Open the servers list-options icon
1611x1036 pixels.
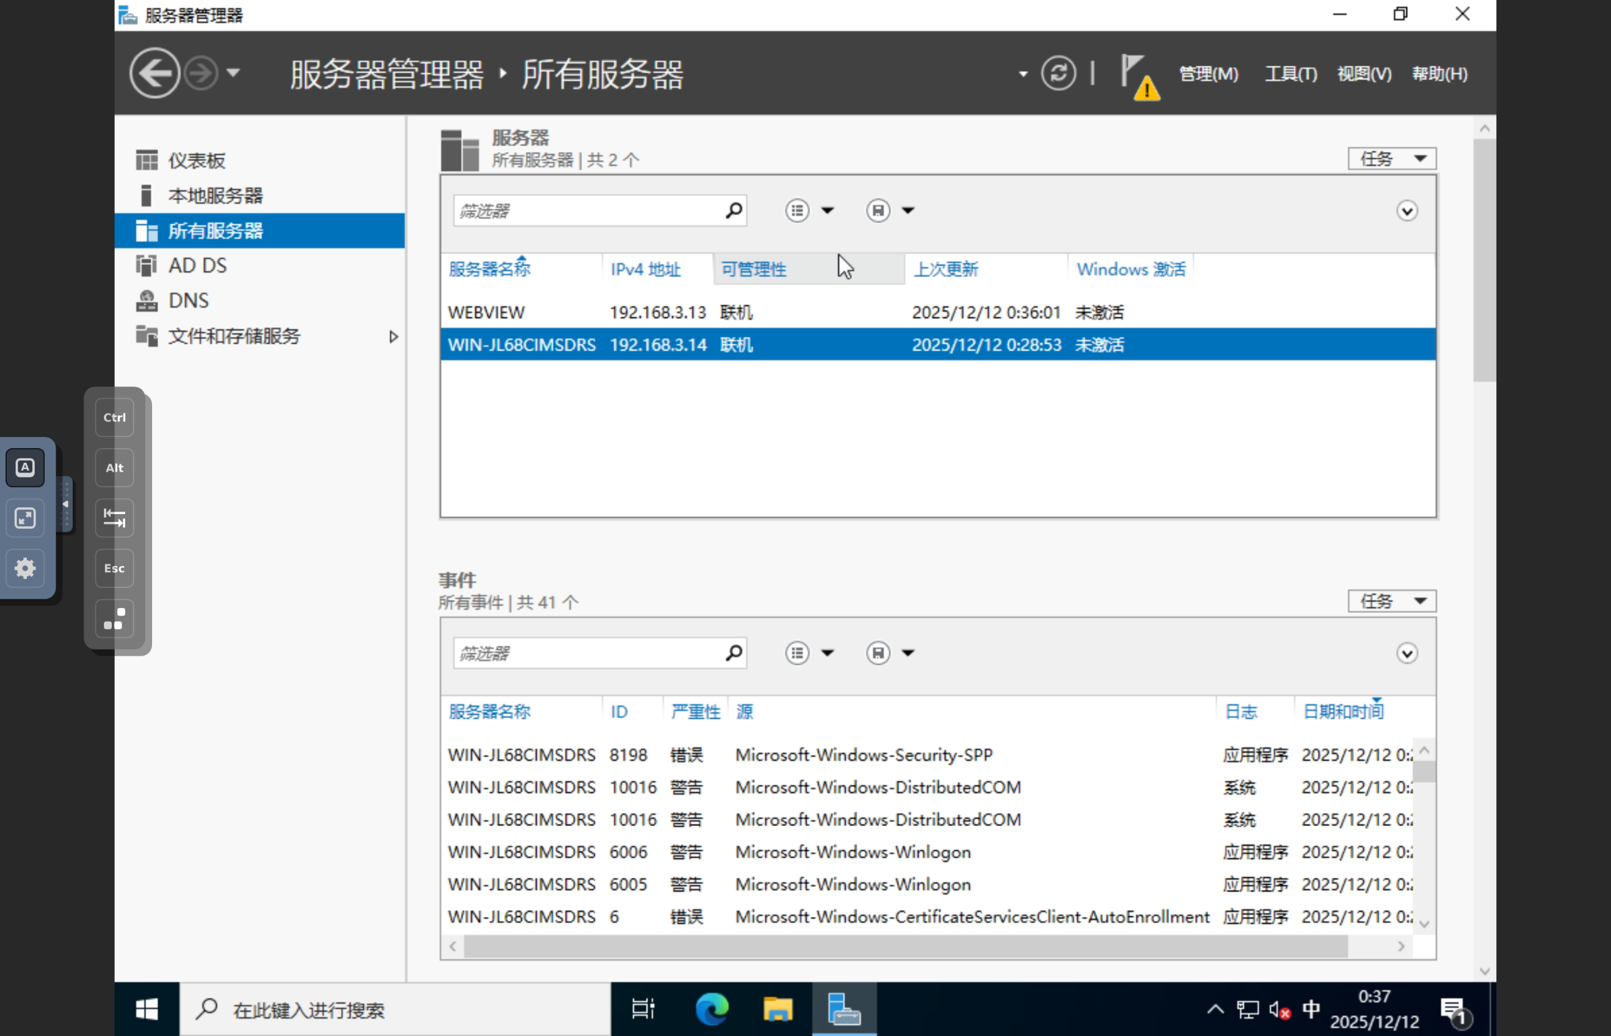798,211
